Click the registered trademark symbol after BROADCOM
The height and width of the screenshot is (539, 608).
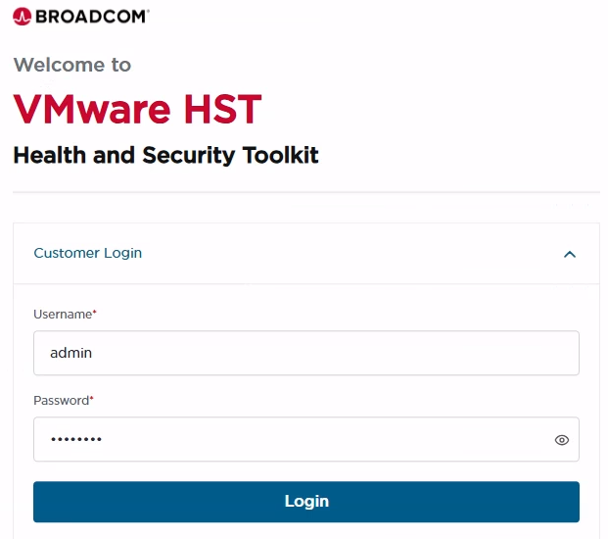[x=148, y=13]
